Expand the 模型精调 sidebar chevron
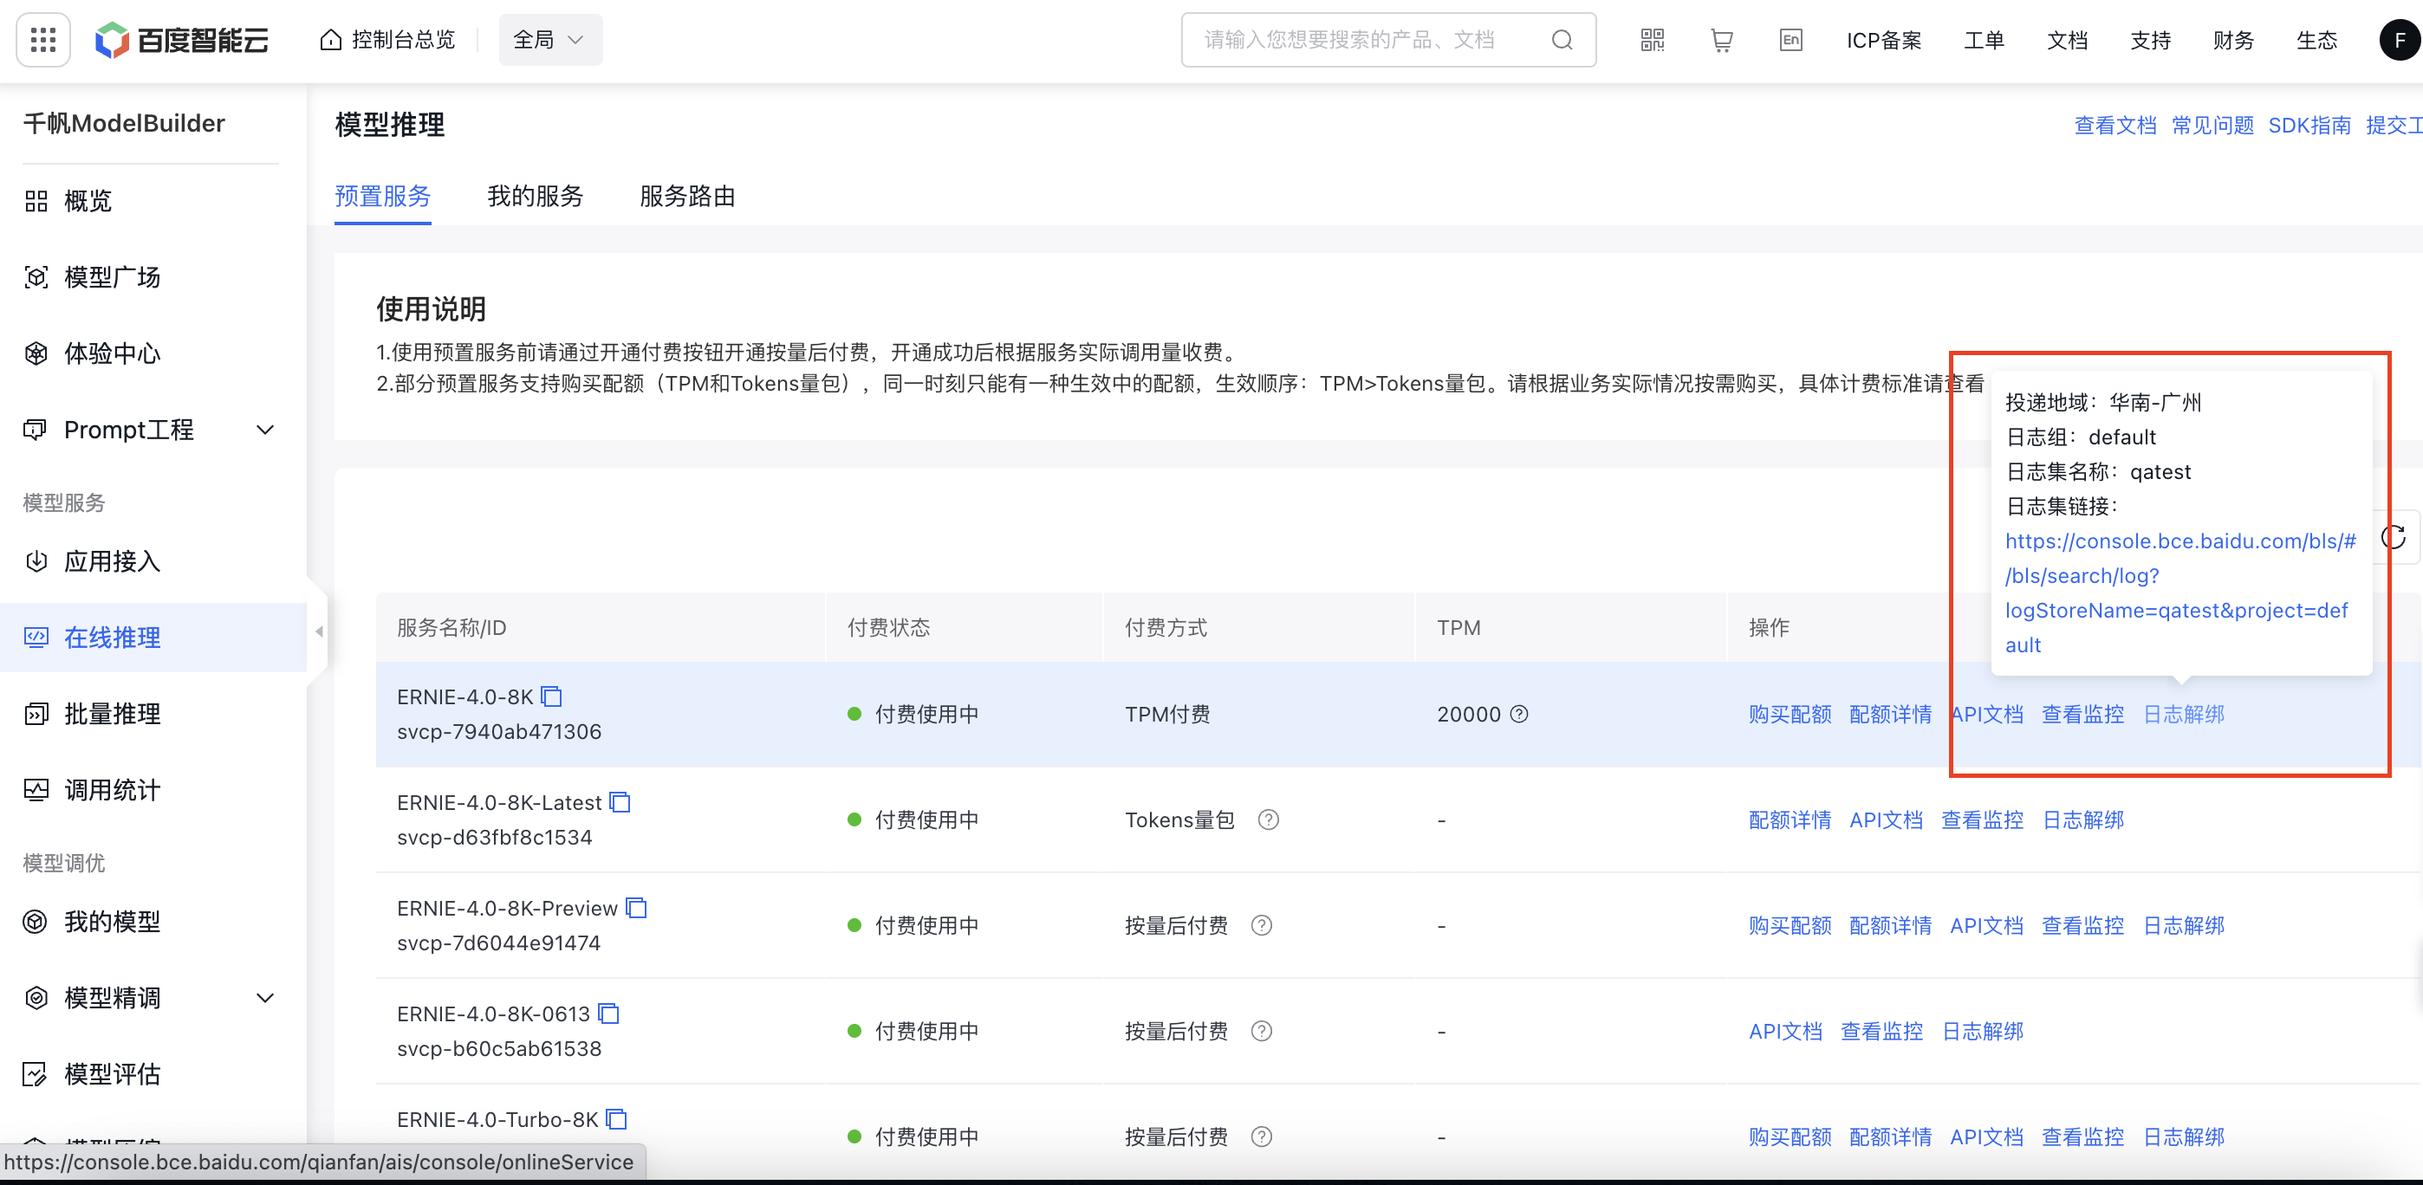This screenshot has height=1185, width=2423. tap(265, 998)
